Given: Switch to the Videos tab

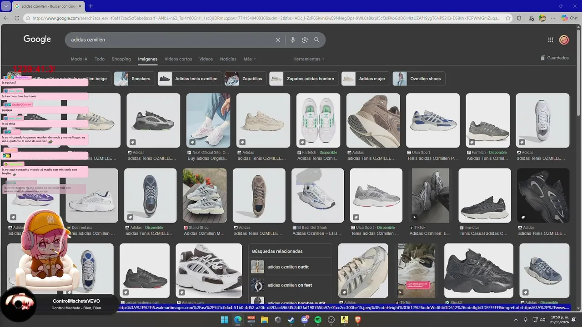Looking at the screenshot, I should pos(206,59).
